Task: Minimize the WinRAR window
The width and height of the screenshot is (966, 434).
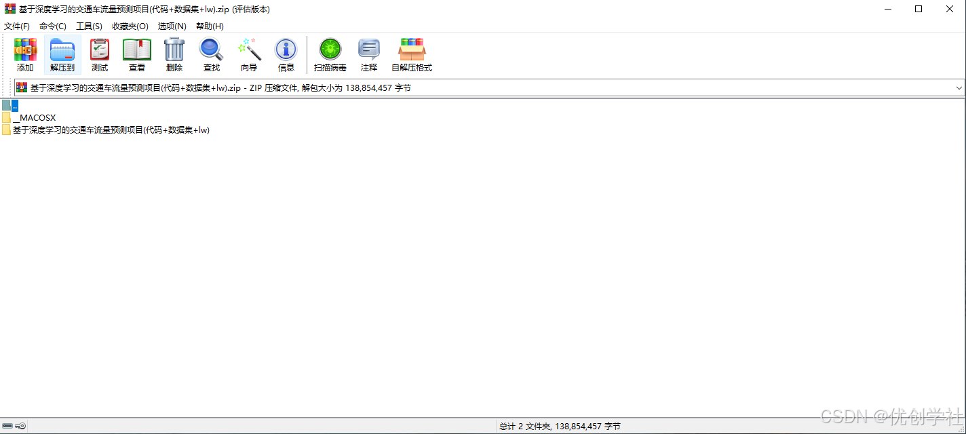Action: 887,9
